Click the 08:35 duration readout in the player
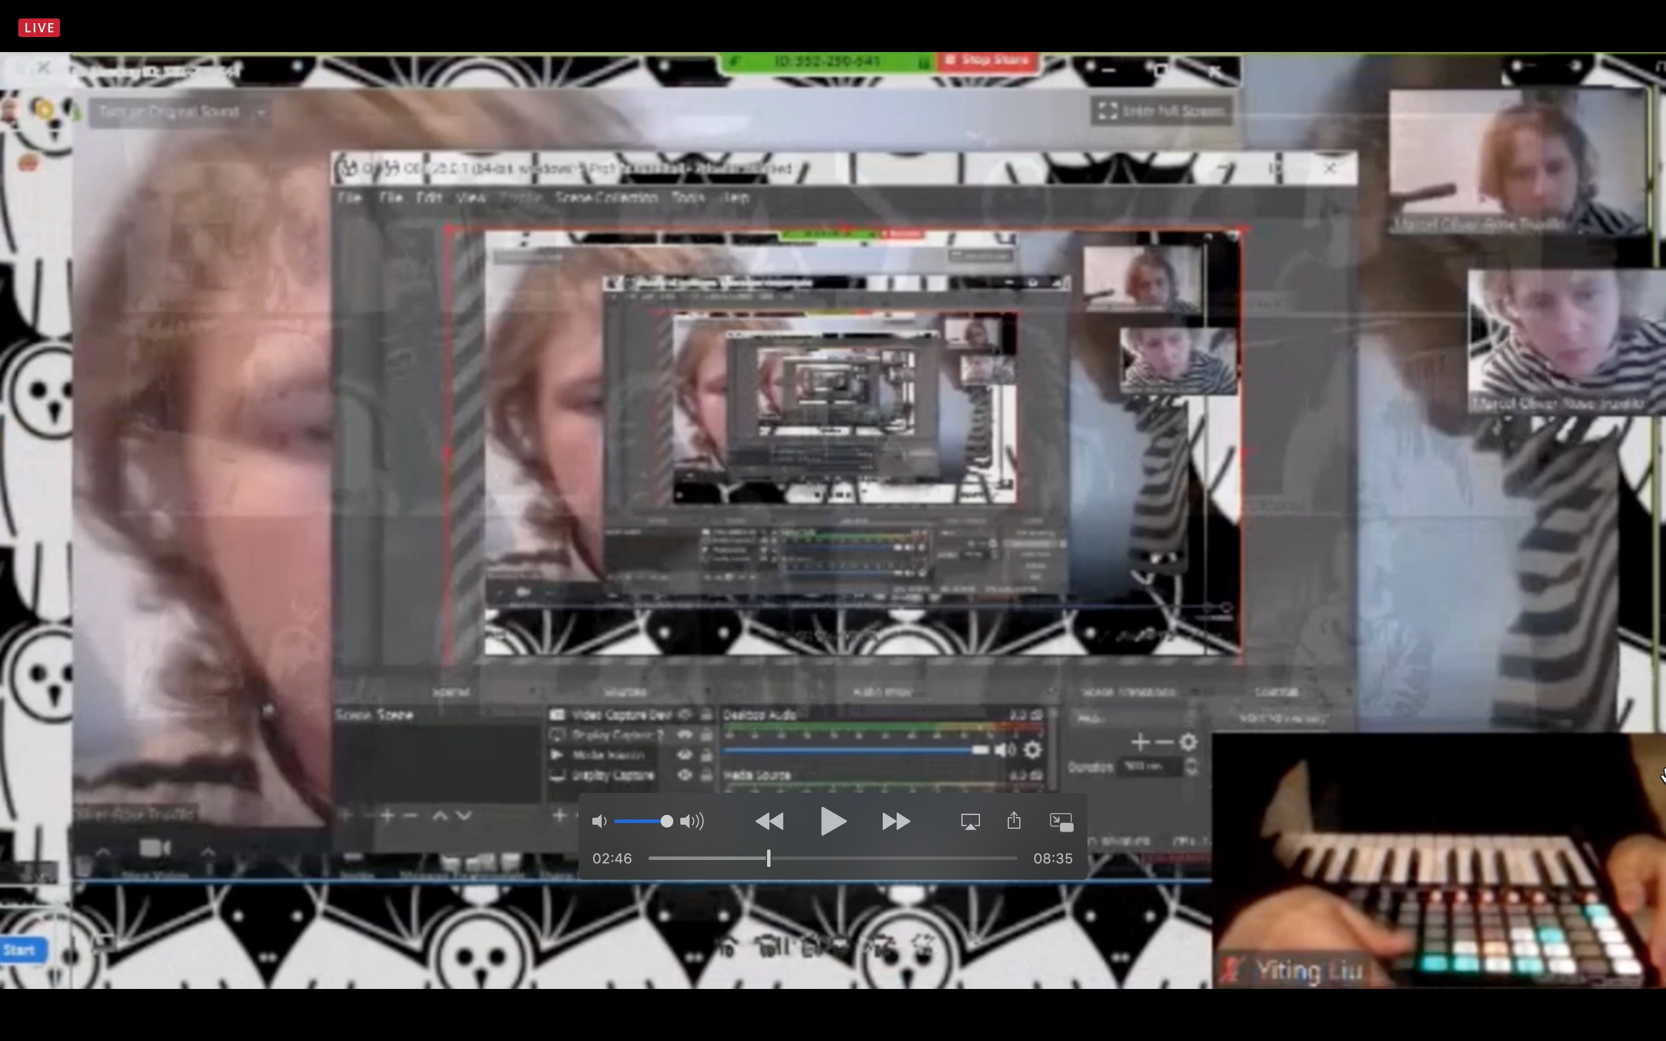This screenshot has width=1666, height=1041. 1053,859
